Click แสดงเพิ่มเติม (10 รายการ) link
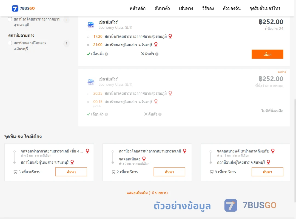The height and width of the screenshot is (219, 296). (147, 193)
